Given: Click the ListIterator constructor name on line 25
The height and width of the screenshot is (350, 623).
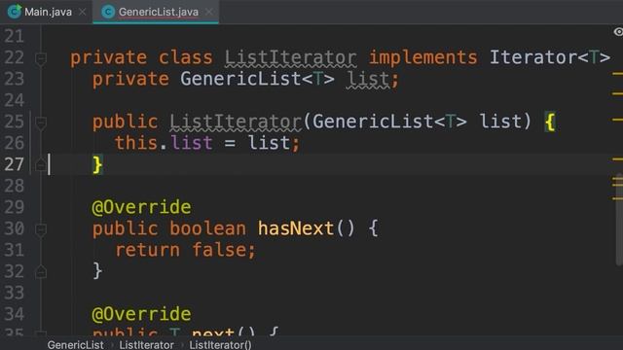Looking at the screenshot, I should (236, 122).
